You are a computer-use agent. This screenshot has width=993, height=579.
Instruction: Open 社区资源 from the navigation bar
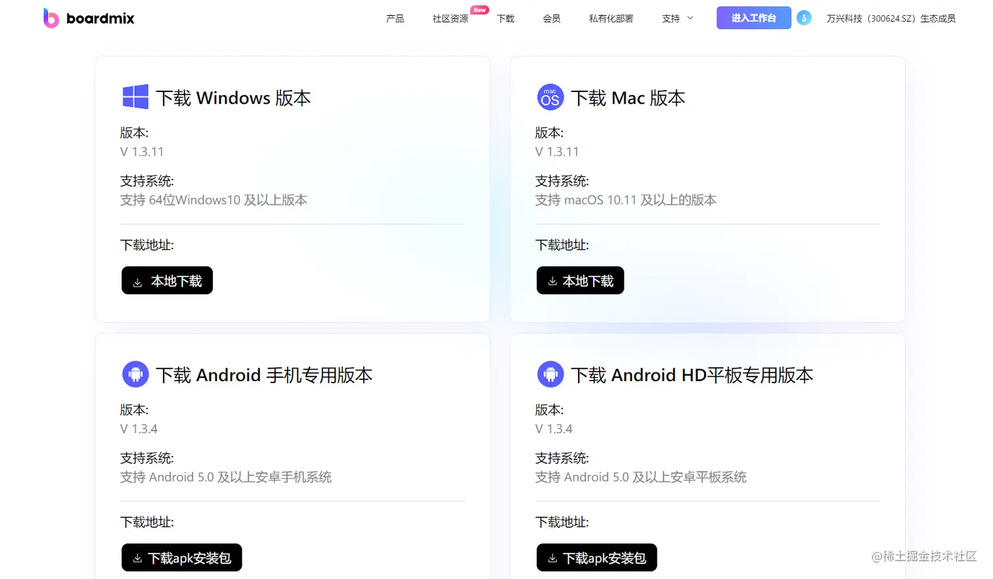(x=449, y=18)
